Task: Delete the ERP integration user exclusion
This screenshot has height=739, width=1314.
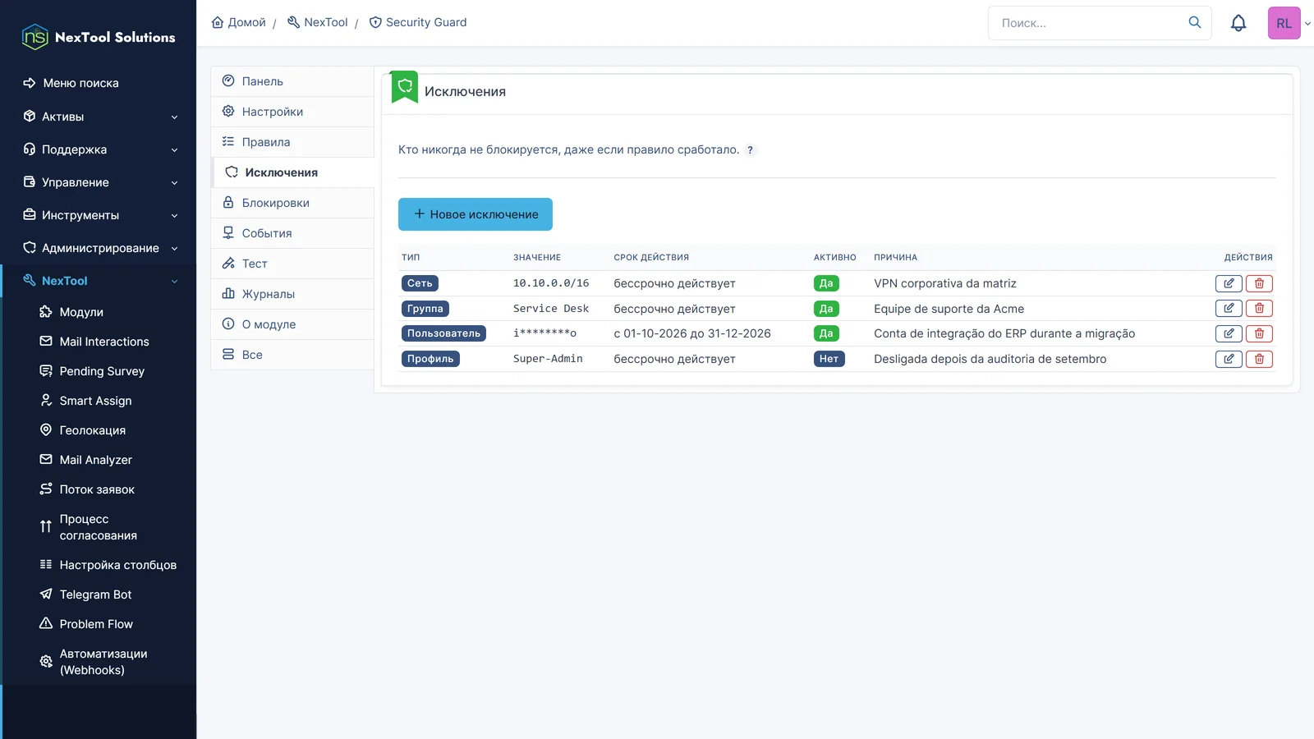Action: tap(1259, 333)
